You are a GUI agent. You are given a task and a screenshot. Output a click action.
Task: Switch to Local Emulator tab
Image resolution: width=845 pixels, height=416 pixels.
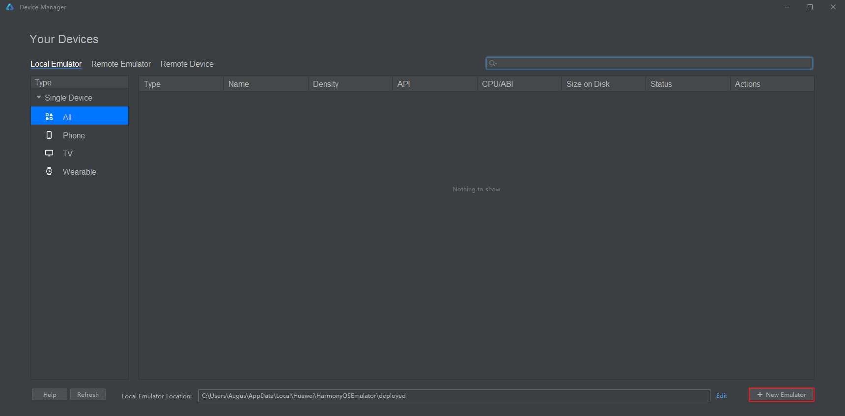point(56,64)
